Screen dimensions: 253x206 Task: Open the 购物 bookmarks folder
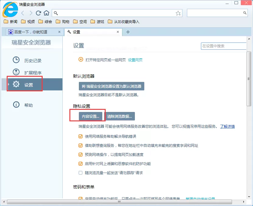click(63, 22)
